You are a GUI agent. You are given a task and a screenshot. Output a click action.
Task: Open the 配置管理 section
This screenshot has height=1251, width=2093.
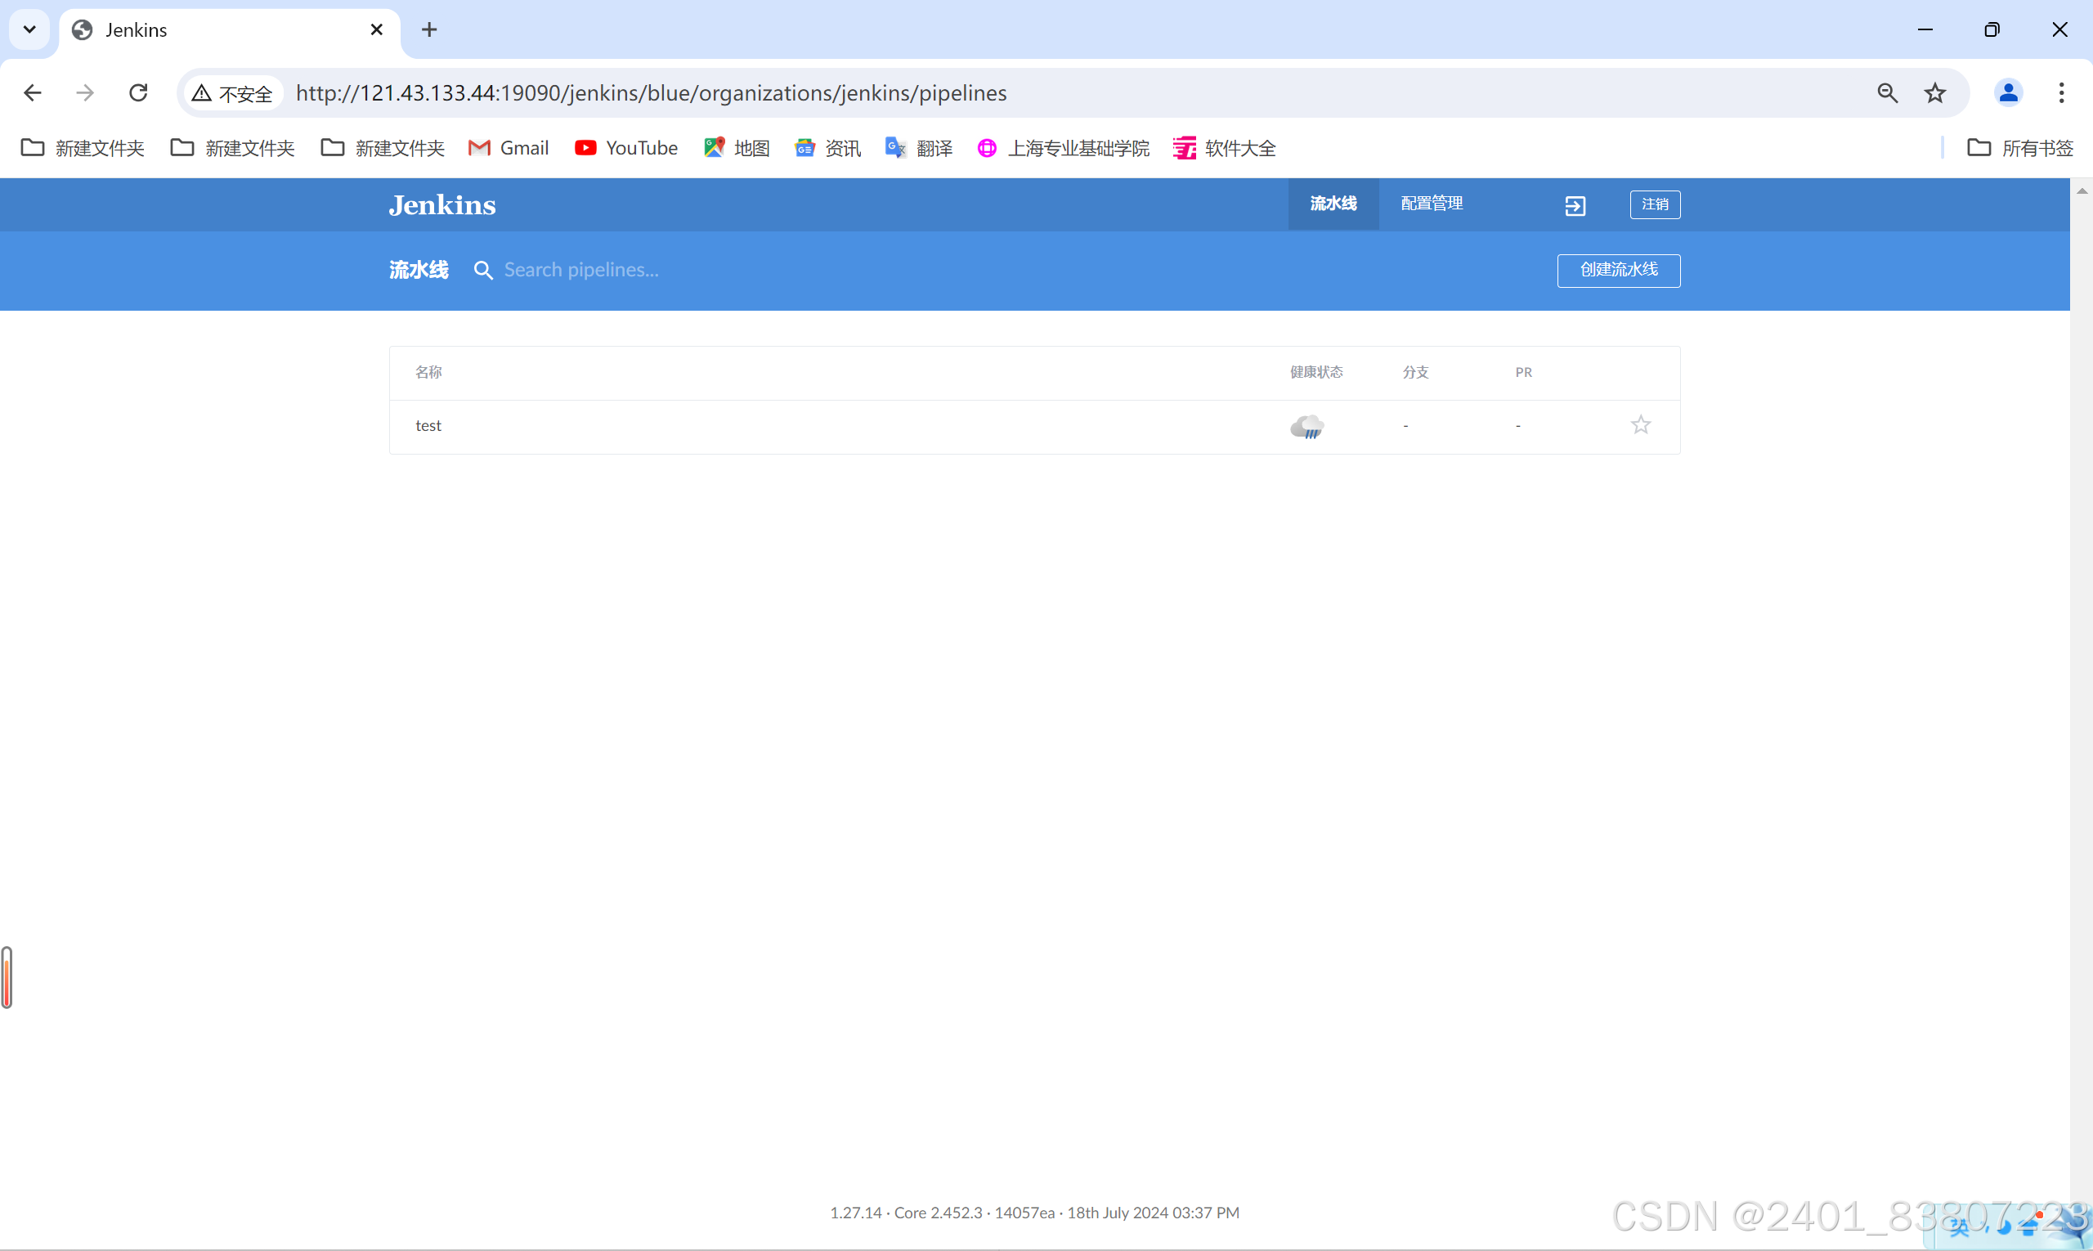pyautogui.click(x=1432, y=203)
